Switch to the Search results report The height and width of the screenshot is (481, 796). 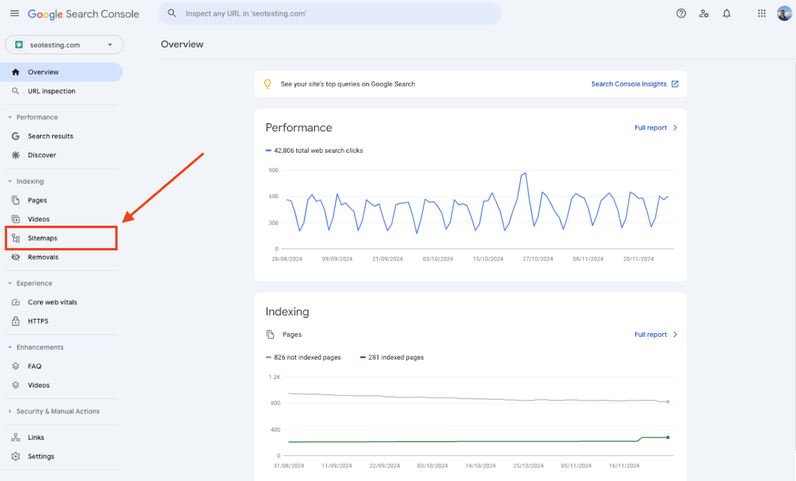point(50,136)
